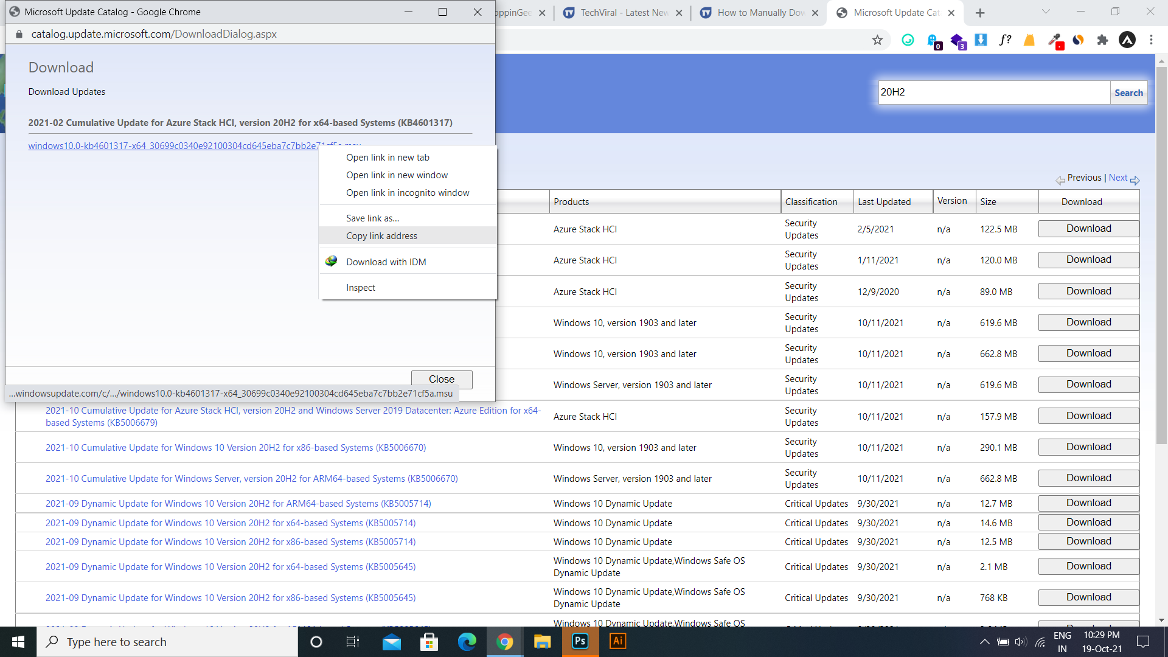
Task: Launch the Mail app from the taskbar
Action: (392, 642)
